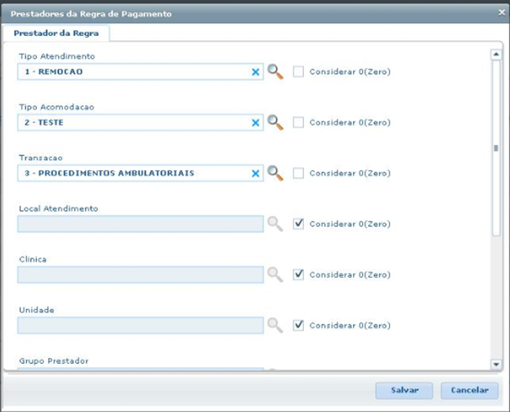Open search lookup for Transacao
This screenshot has width=510, height=412.
coord(275,173)
